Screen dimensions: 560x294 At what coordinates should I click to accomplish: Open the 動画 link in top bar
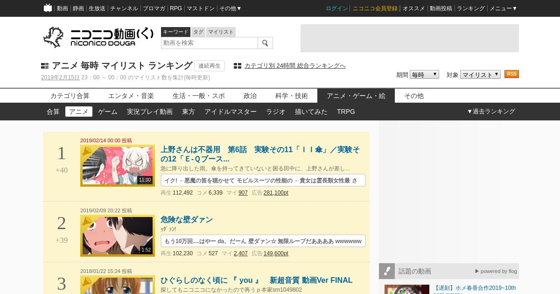(x=63, y=8)
